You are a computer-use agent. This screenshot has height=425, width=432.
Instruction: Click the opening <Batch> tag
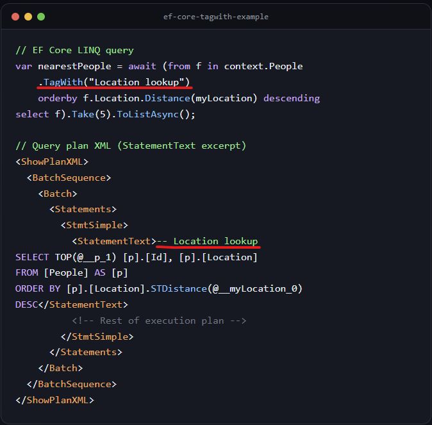58,194
